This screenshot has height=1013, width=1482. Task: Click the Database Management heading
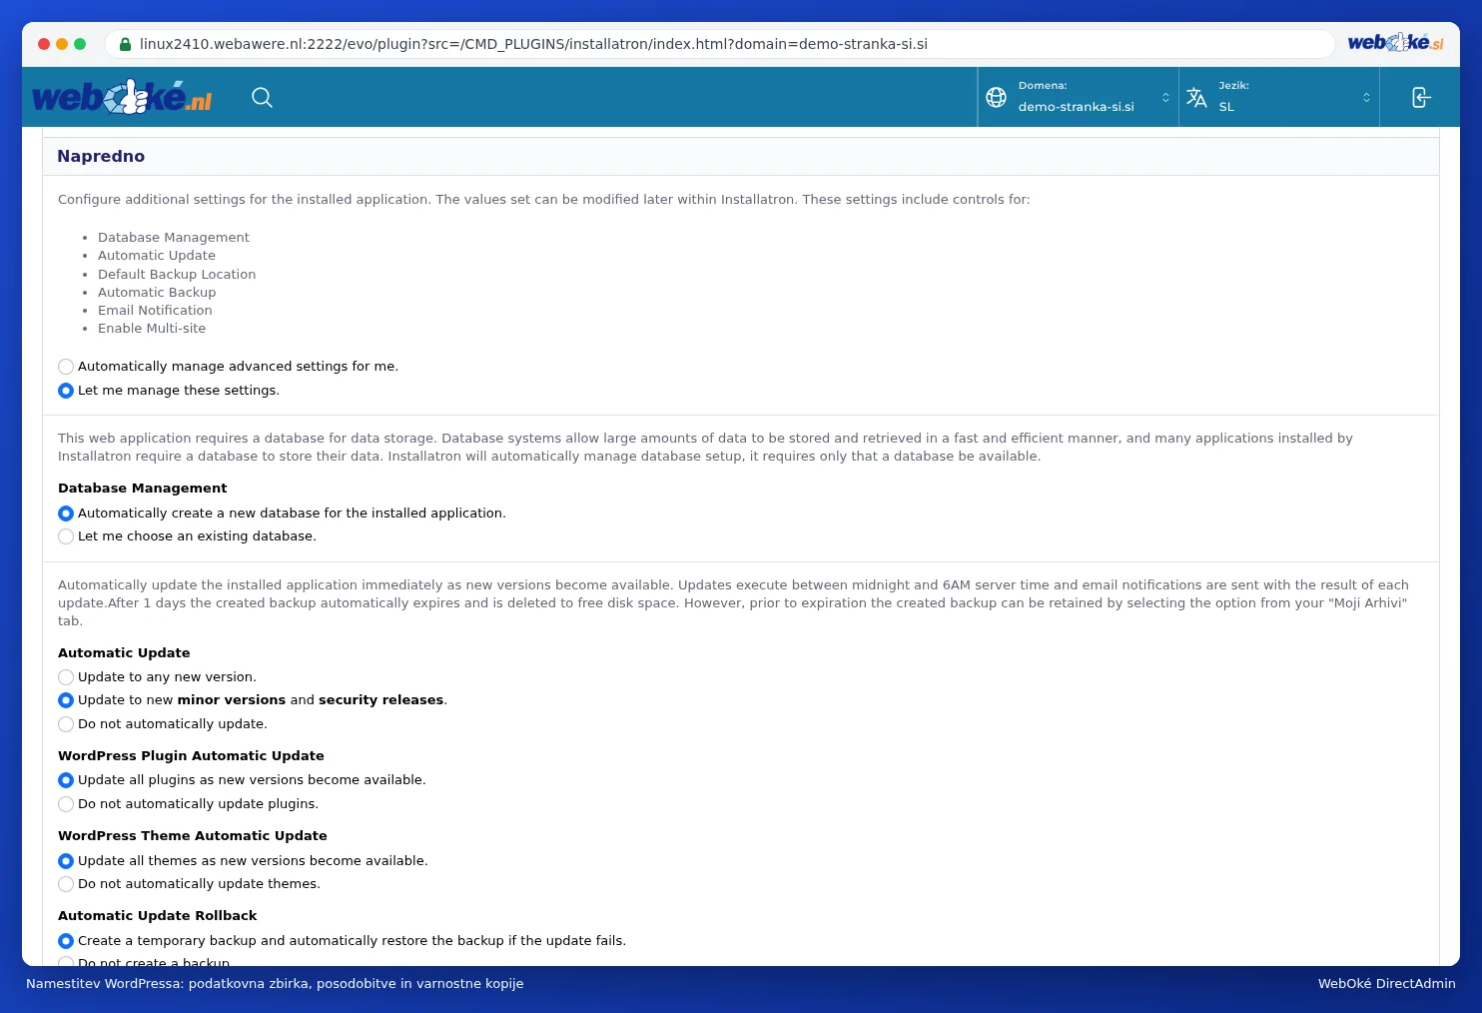click(x=142, y=489)
